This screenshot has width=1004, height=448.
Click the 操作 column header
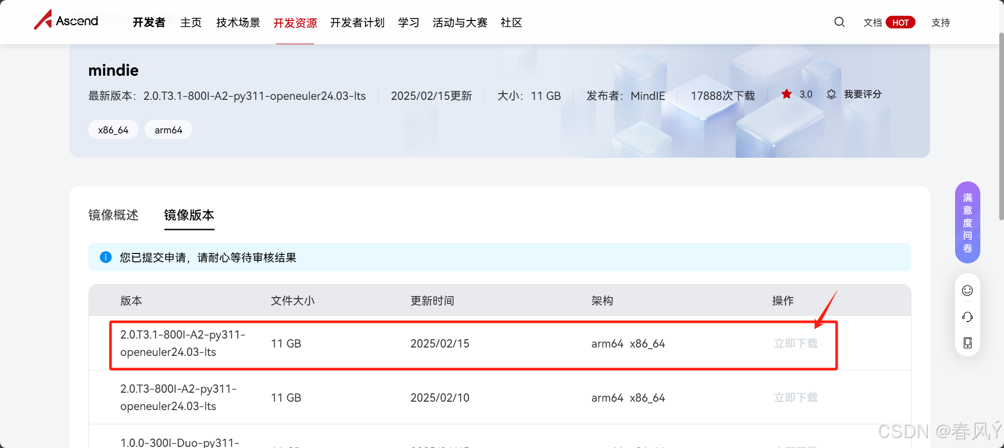pos(783,301)
